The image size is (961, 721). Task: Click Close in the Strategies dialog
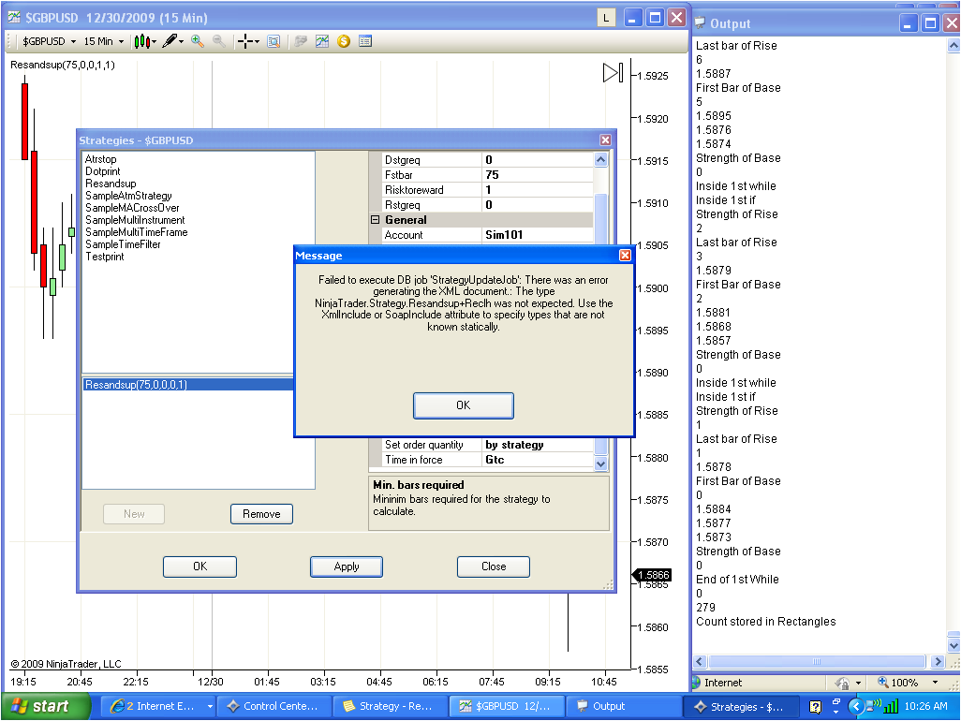[494, 566]
